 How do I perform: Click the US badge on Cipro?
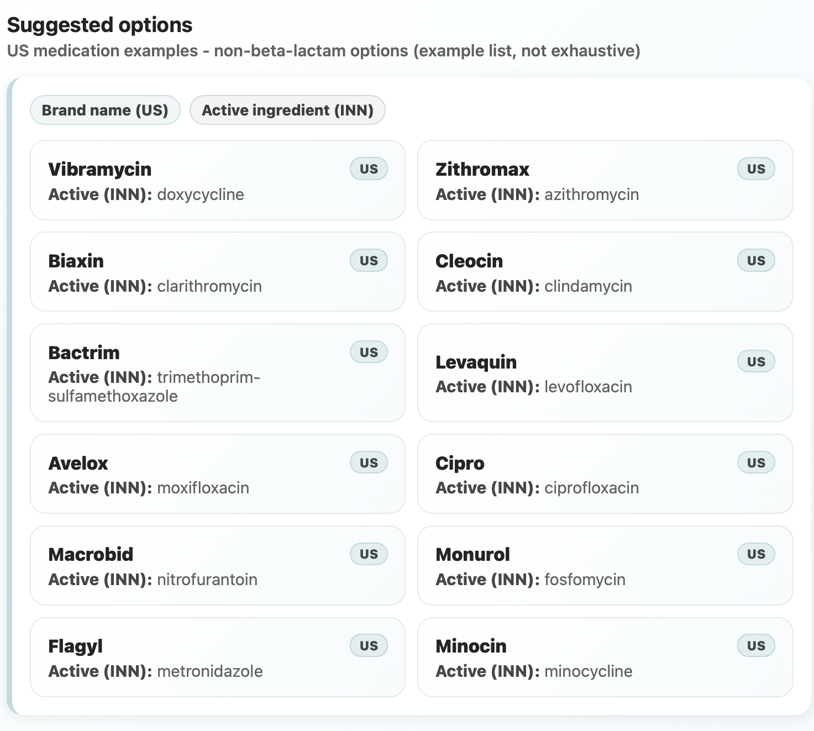coord(756,463)
